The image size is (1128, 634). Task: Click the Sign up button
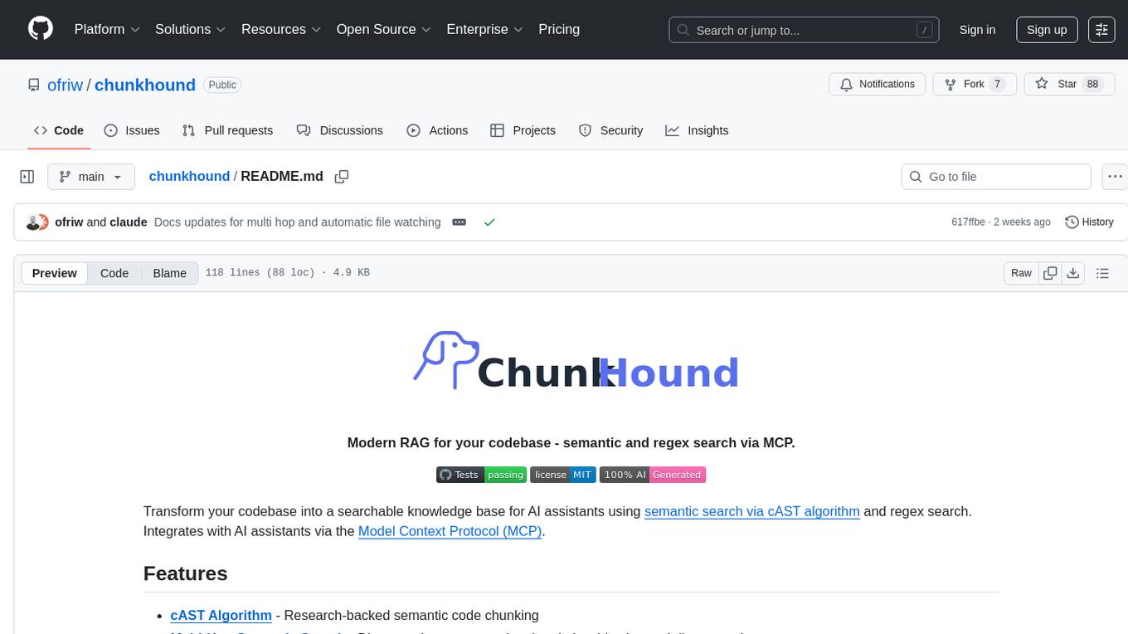point(1047,30)
